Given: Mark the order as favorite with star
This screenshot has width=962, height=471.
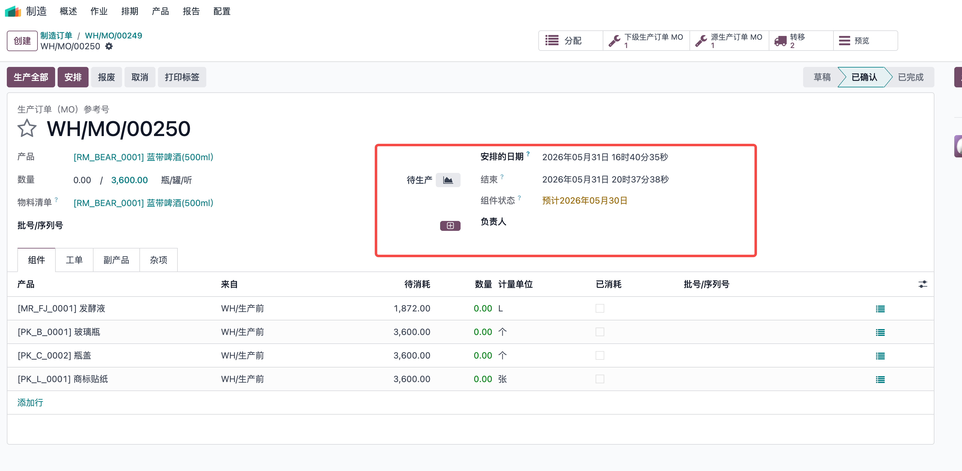Looking at the screenshot, I should click(27, 128).
